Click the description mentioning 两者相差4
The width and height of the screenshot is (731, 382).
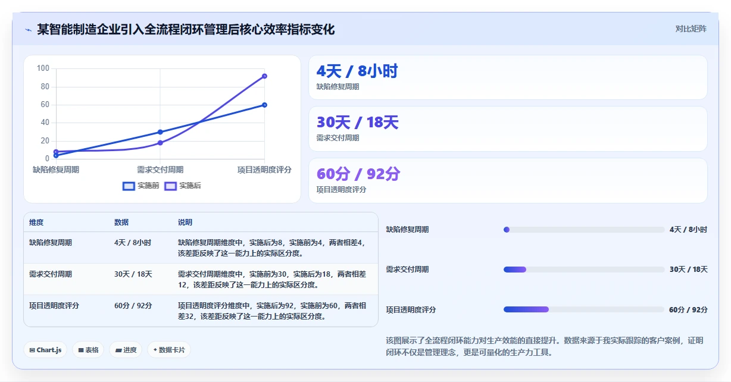click(273, 248)
